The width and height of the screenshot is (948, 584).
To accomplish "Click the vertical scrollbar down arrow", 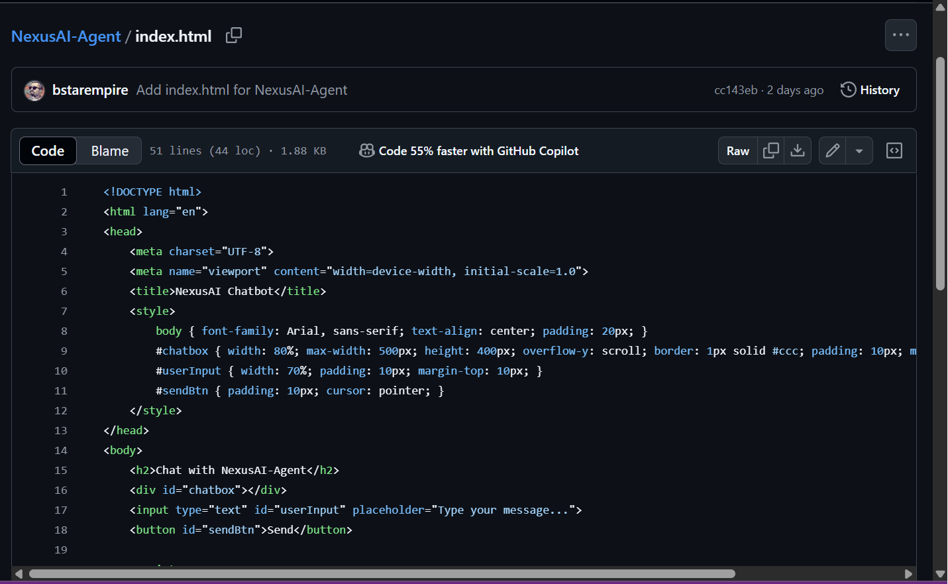I will click(x=940, y=574).
